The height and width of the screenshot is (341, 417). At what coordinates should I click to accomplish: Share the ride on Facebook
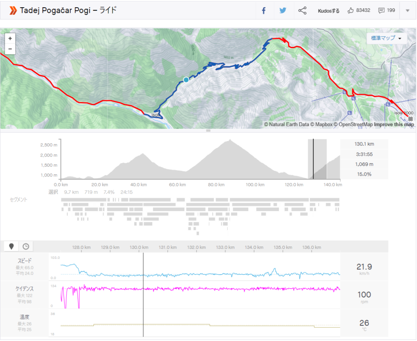264,11
